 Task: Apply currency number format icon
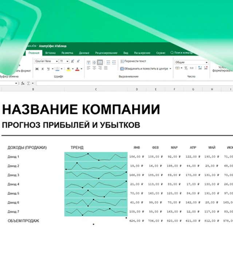click(177, 68)
